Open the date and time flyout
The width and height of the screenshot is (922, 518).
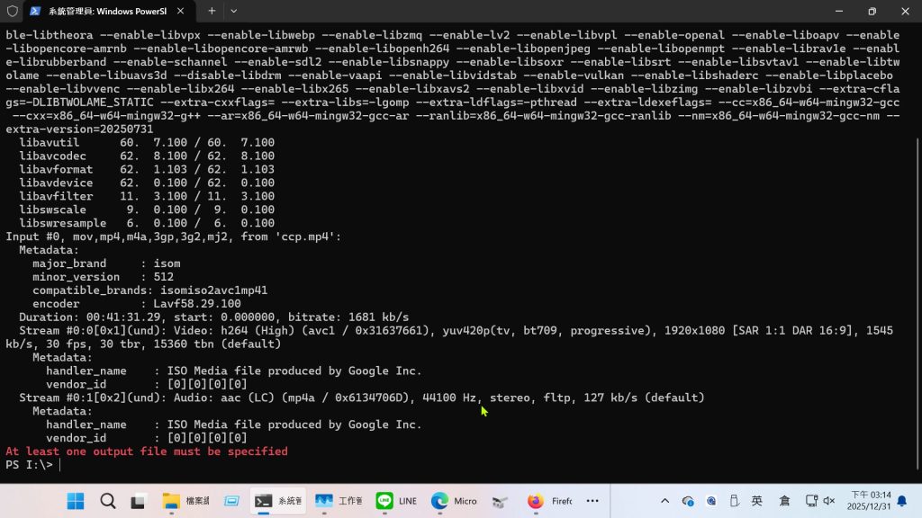[871, 501]
